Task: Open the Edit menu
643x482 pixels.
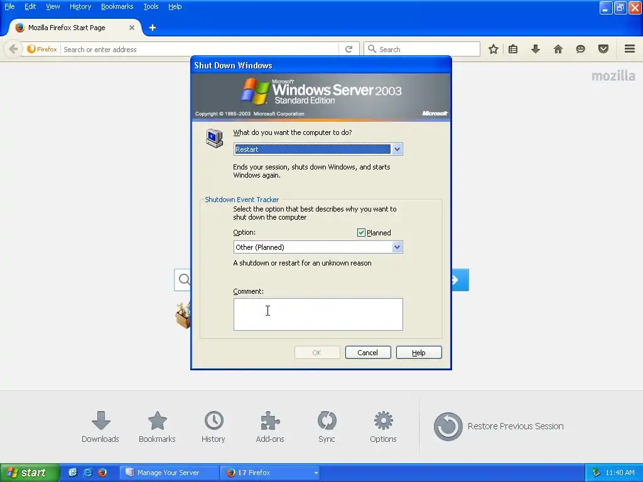Action: pos(30,6)
